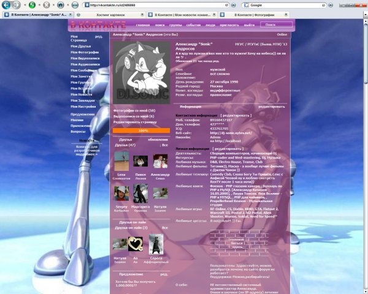This screenshot has height=294, width=368.
Task: Open Видеозаписи со мной (6) link
Action: coord(134,116)
